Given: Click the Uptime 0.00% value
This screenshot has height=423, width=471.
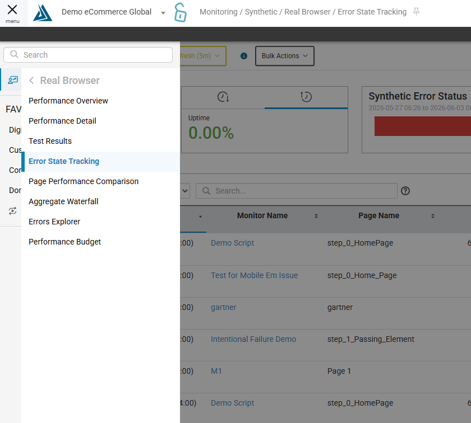Looking at the screenshot, I should click(211, 133).
